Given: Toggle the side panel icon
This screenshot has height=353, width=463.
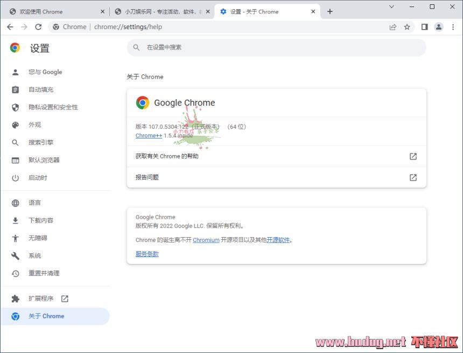Looking at the screenshot, I should [x=425, y=27].
